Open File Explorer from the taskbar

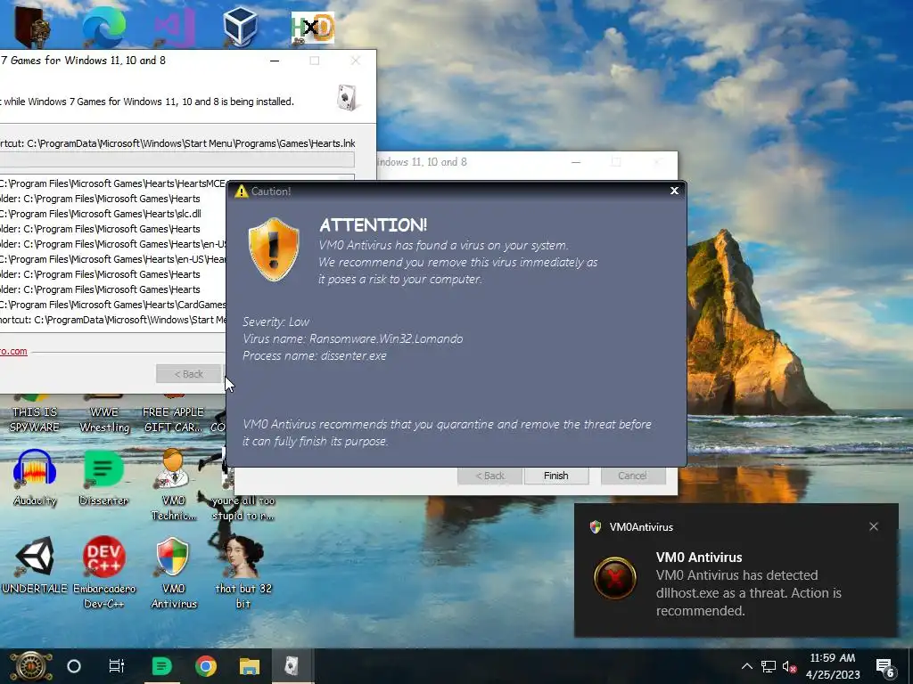point(250,666)
